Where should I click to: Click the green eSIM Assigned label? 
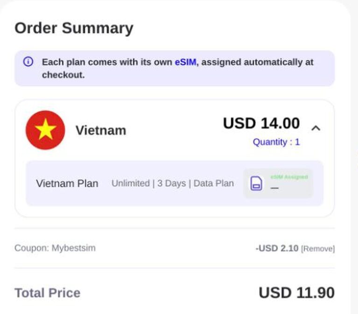tap(289, 177)
